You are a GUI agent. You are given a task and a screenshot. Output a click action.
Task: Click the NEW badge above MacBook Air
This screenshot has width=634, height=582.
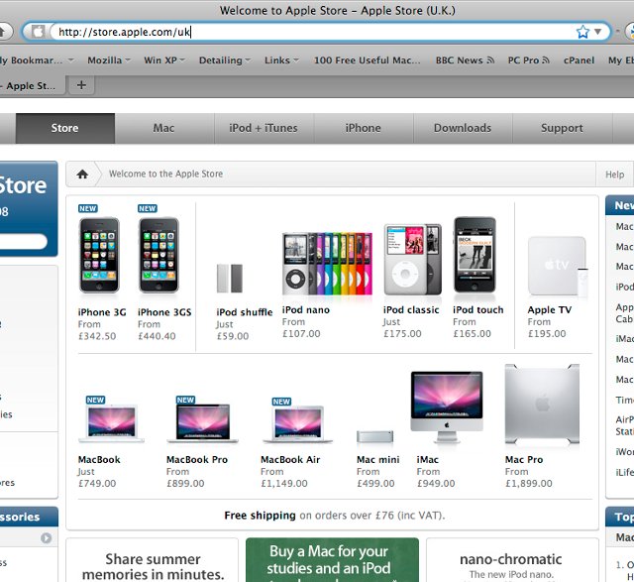281,402
